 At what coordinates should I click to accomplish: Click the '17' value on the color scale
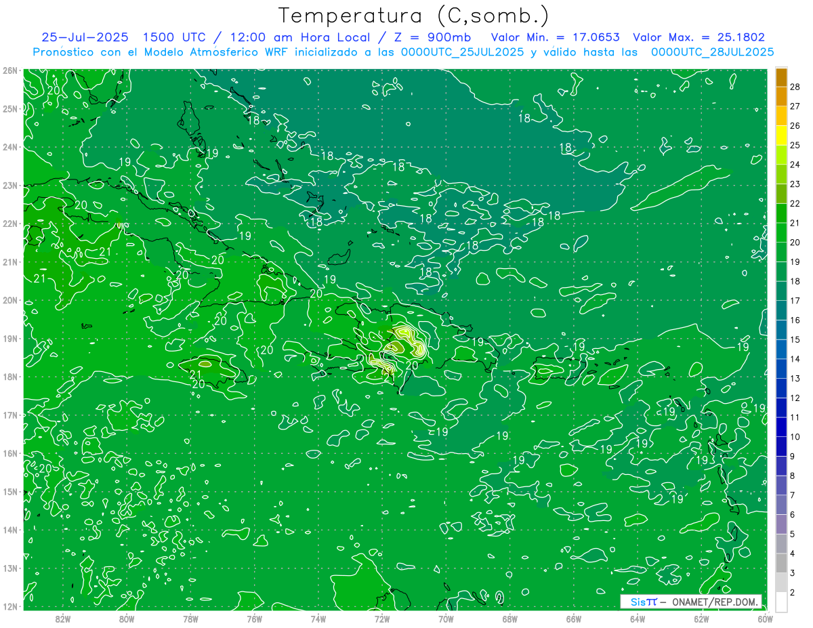pos(795,301)
